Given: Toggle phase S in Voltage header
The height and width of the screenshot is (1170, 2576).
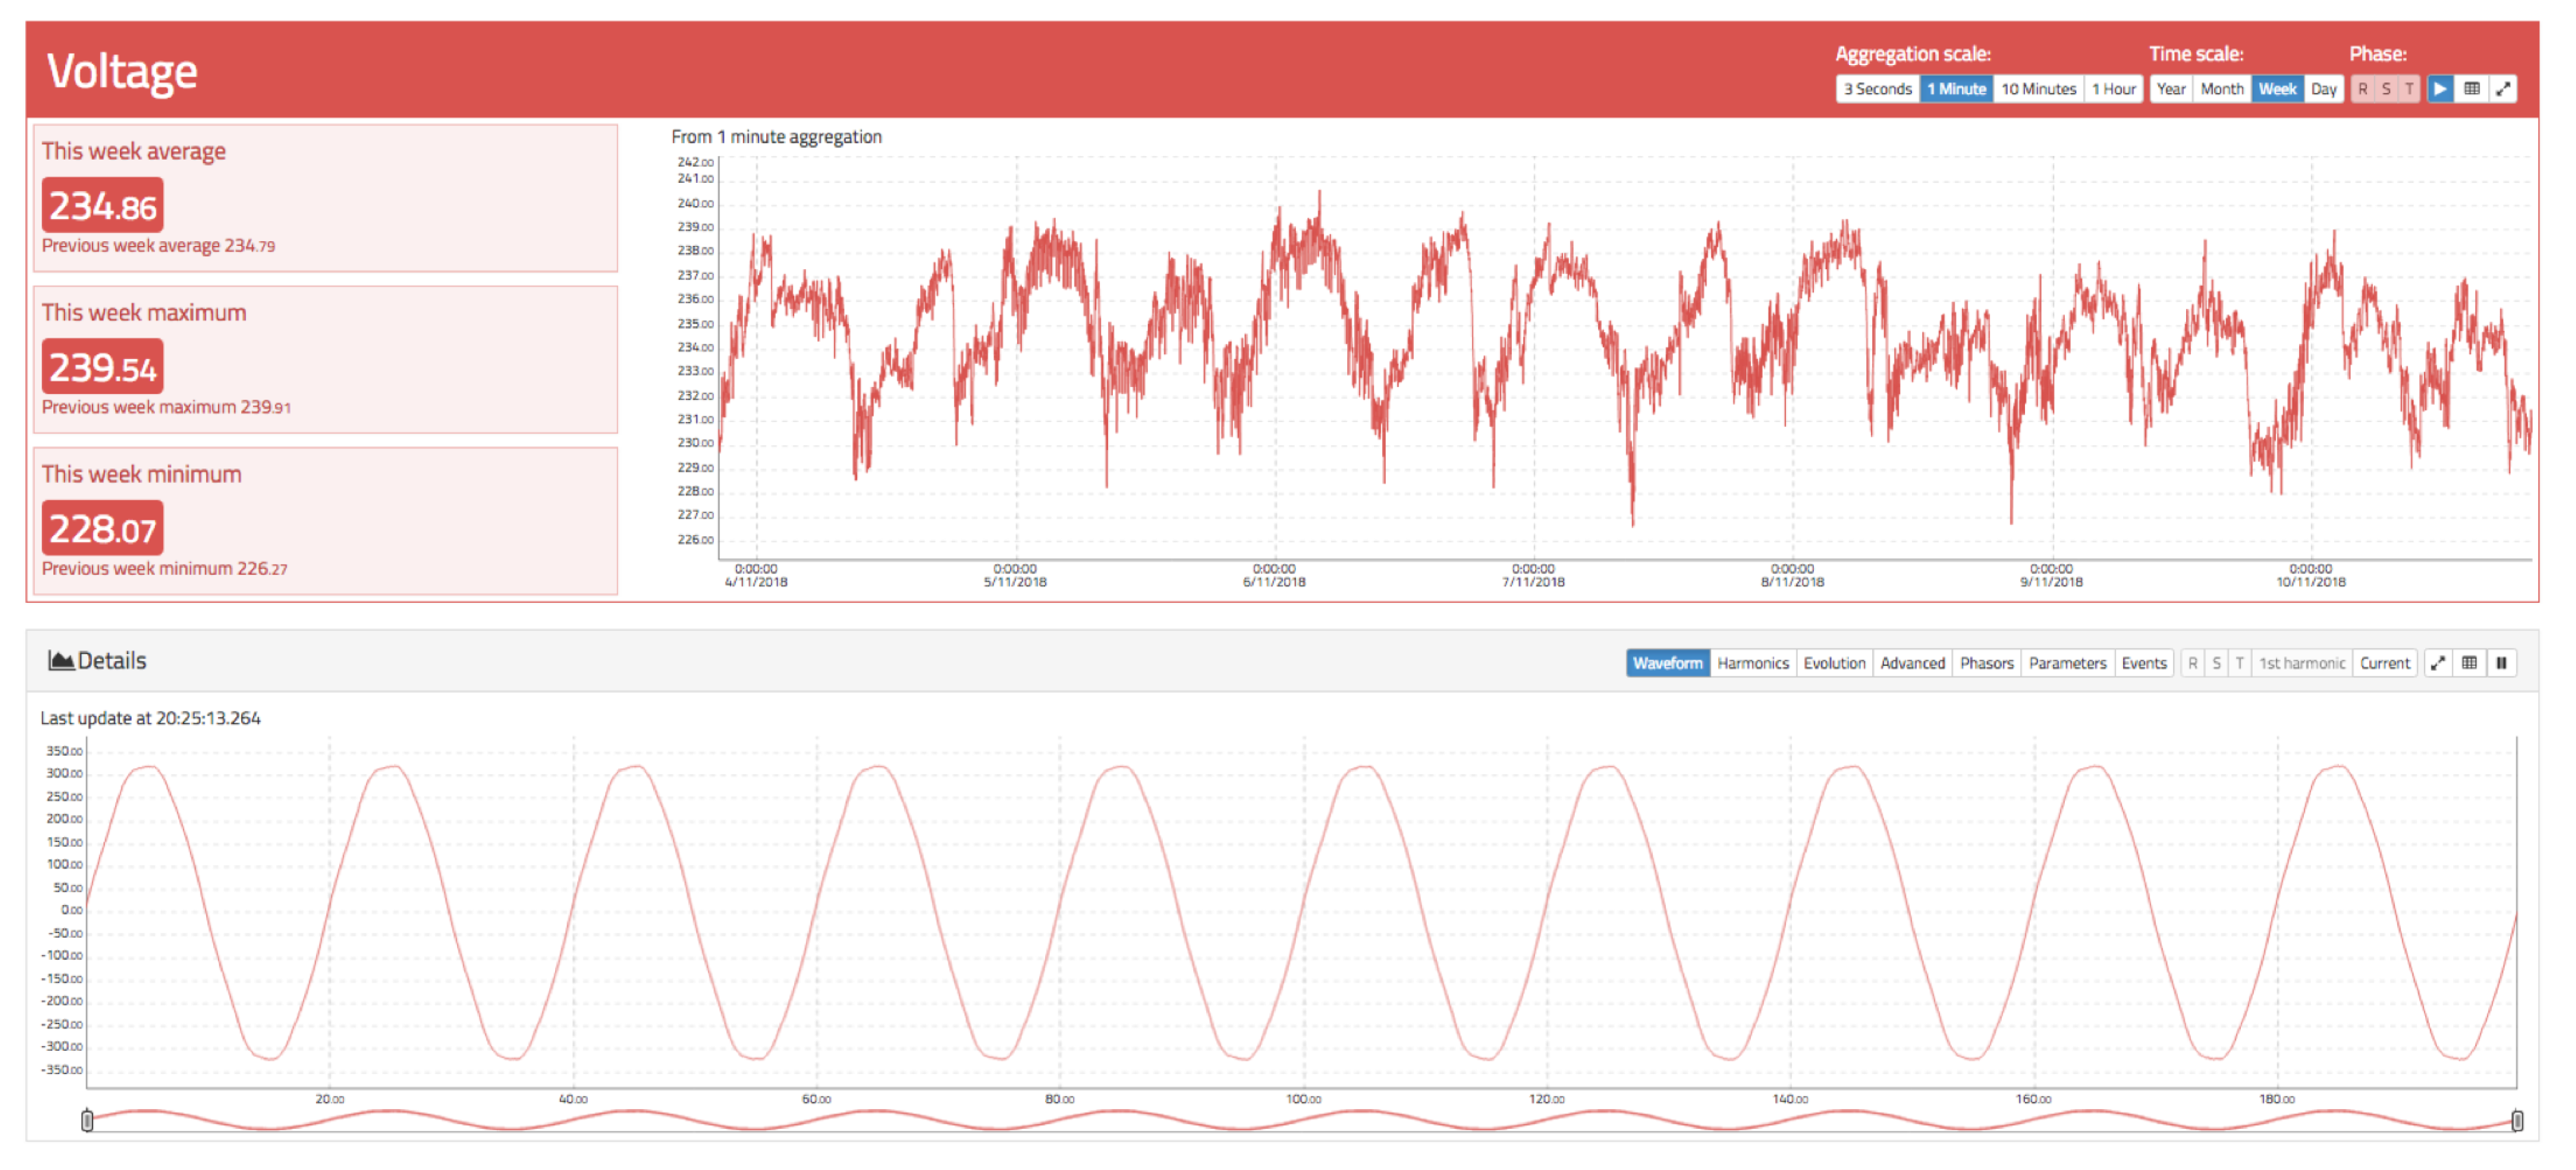Looking at the screenshot, I should pyautogui.click(x=2386, y=89).
